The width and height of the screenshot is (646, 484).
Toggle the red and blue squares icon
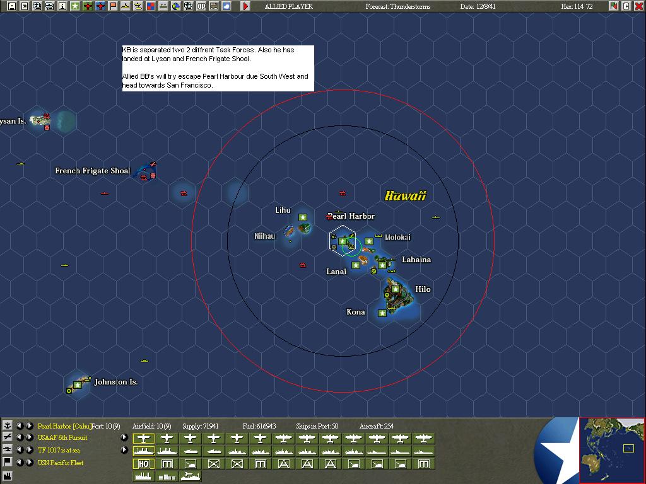click(x=151, y=6)
